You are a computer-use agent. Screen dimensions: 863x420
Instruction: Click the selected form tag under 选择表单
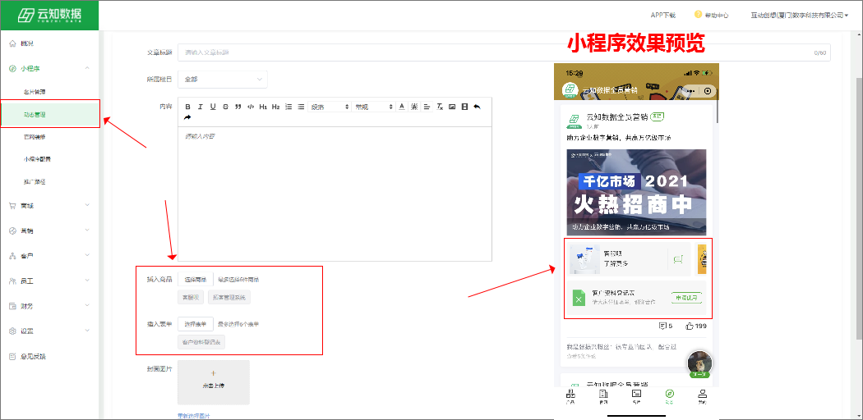201,342
